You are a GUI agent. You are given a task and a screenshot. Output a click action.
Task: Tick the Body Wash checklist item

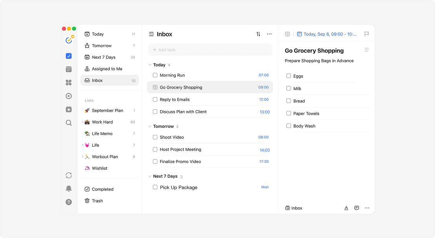tap(289, 126)
